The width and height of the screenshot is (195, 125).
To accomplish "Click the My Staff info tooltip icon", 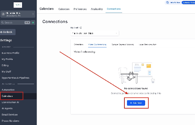I will [81, 28].
